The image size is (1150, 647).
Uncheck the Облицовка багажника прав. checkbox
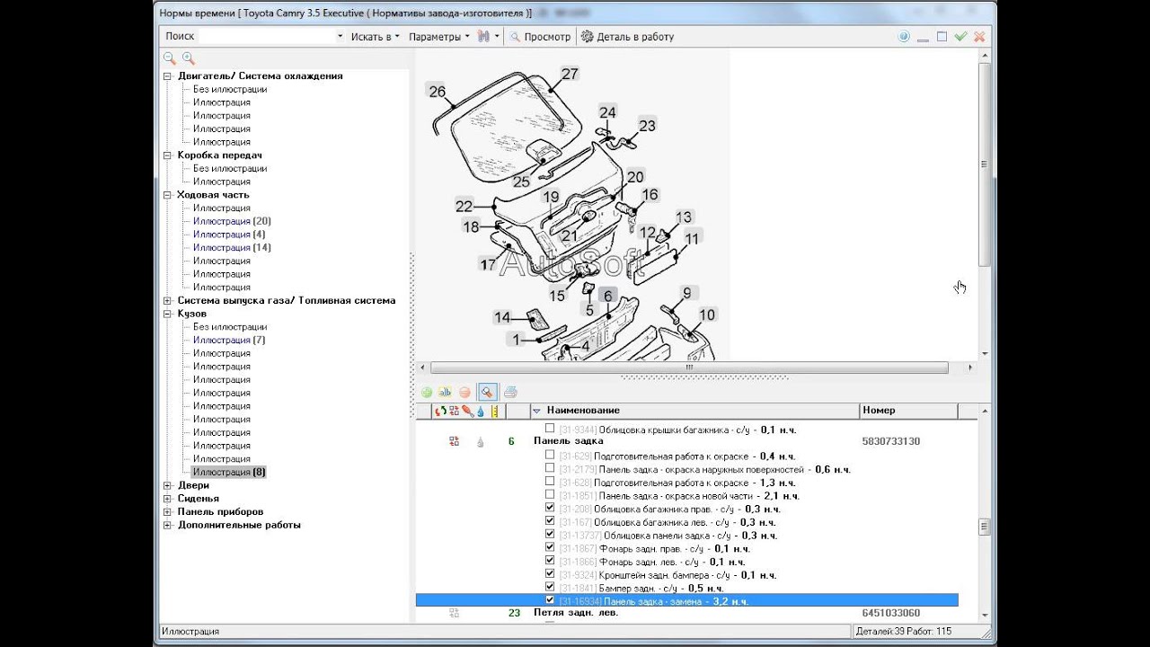pyautogui.click(x=550, y=508)
